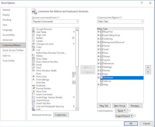Image resolution: width=155 pixels, height=127 pixels.
Task: Click the Grow Font icon
Action: click(x=33, y=91)
